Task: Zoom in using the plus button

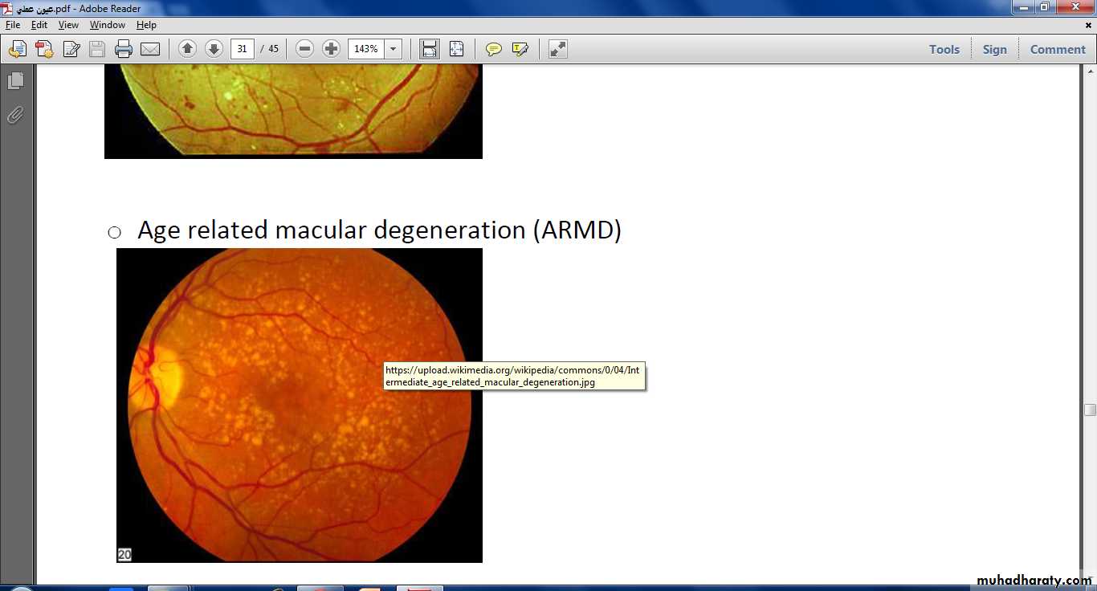Action: [x=331, y=49]
